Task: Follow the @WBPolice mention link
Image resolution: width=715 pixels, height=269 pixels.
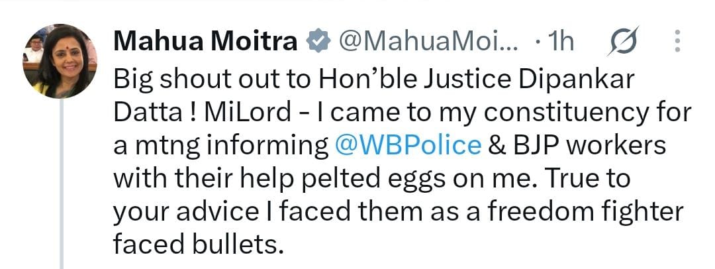Action: (408, 145)
